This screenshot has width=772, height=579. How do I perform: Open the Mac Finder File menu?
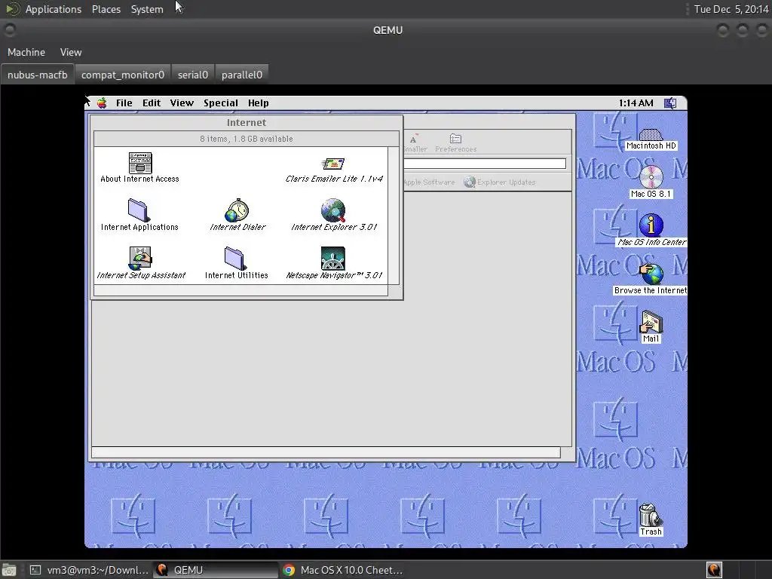tap(124, 103)
